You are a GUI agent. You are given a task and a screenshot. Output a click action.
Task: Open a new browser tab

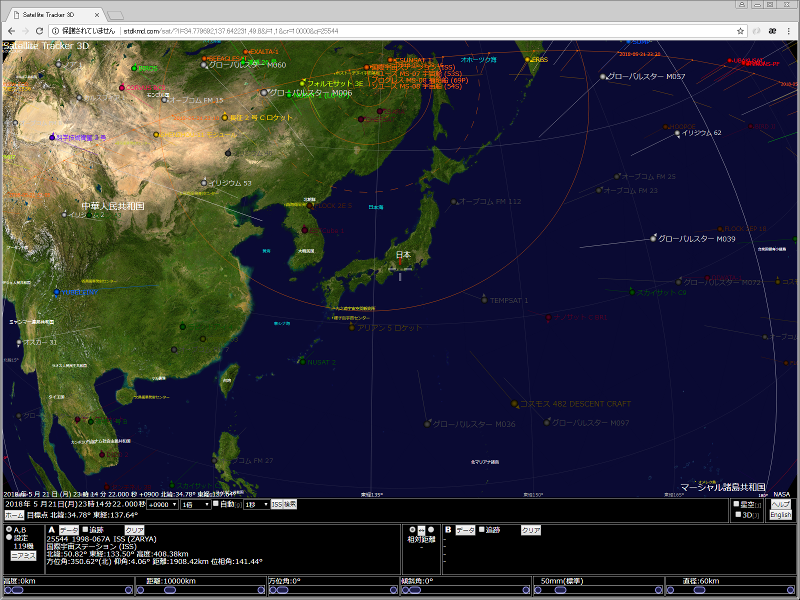click(115, 15)
